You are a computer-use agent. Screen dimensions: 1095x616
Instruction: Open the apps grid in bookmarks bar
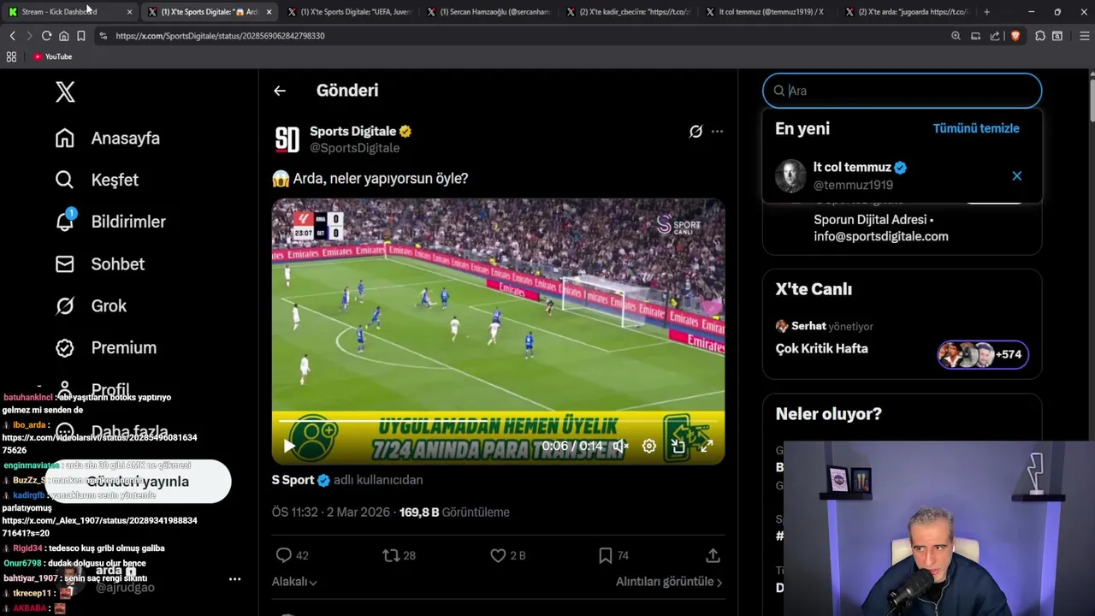tap(11, 56)
